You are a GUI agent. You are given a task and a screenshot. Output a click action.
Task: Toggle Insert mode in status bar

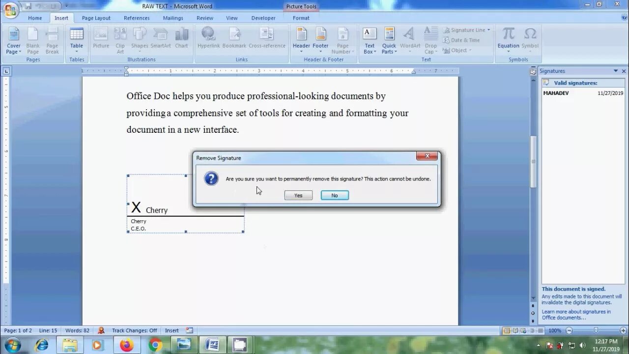pyautogui.click(x=172, y=330)
